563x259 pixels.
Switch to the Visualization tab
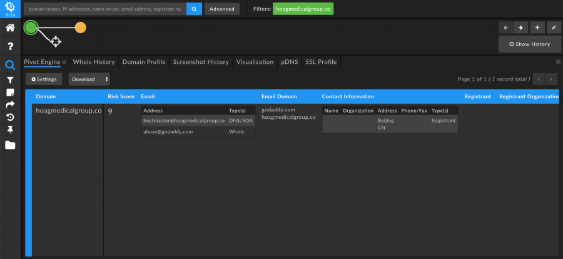pos(255,62)
